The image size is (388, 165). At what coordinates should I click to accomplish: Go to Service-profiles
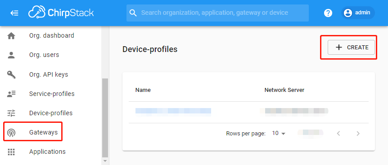point(52,94)
